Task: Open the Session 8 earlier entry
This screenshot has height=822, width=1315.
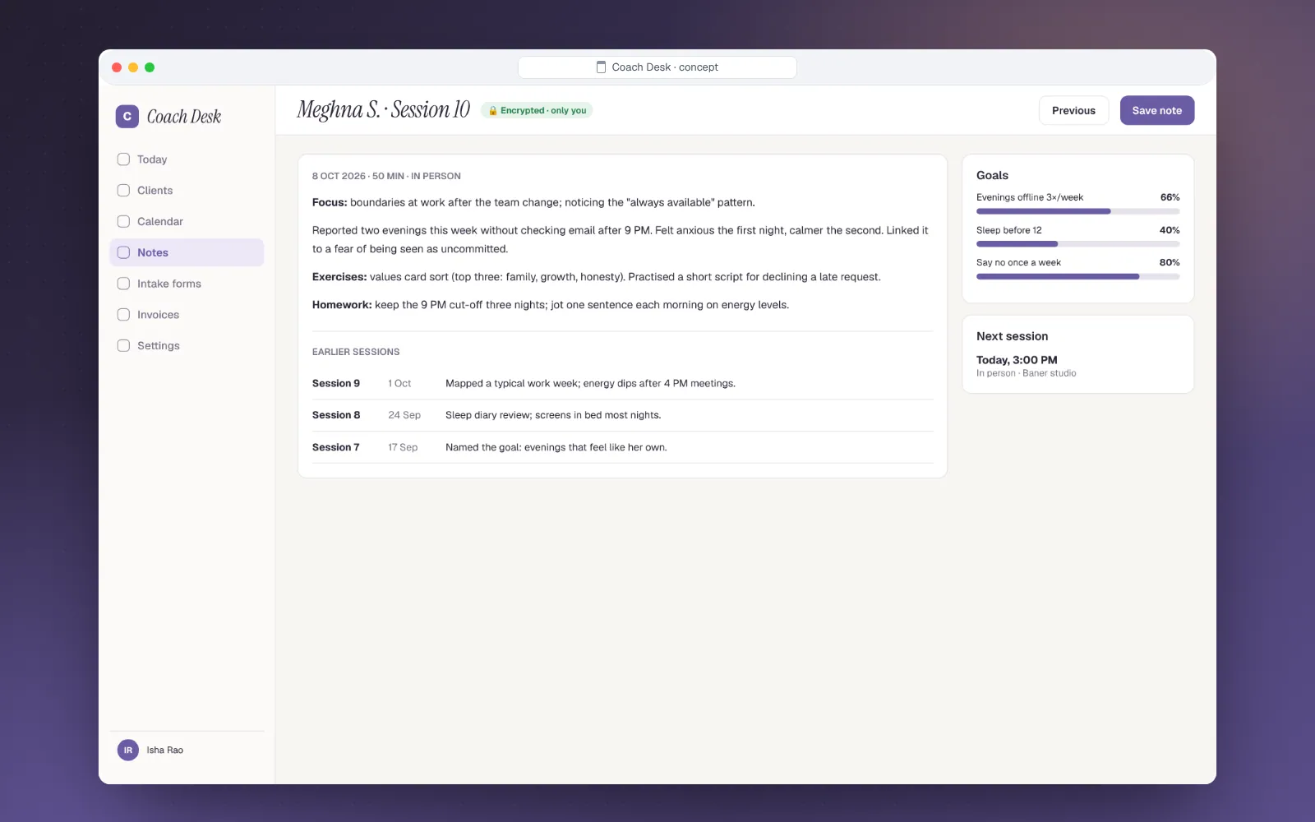Action: click(x=622, y=415)
